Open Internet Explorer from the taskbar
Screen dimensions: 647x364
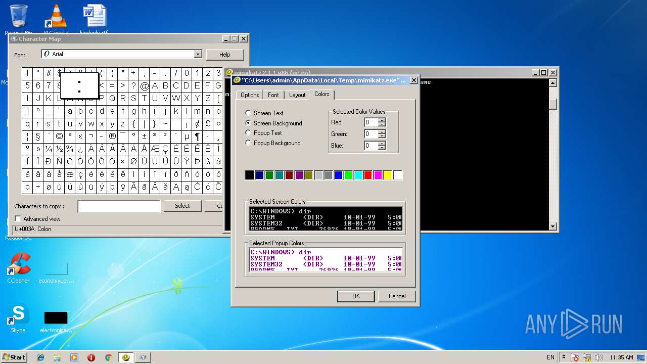tap(40, 357)
